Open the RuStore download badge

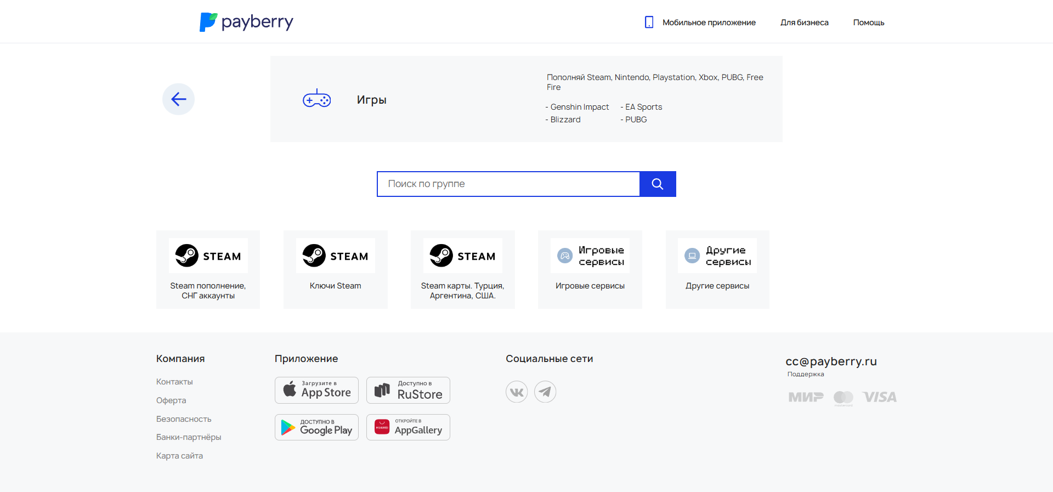pyautogui.click(x=408, y=390)
